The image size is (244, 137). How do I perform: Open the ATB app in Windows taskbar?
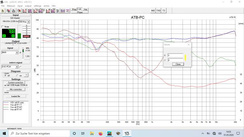tap(127, 133)
